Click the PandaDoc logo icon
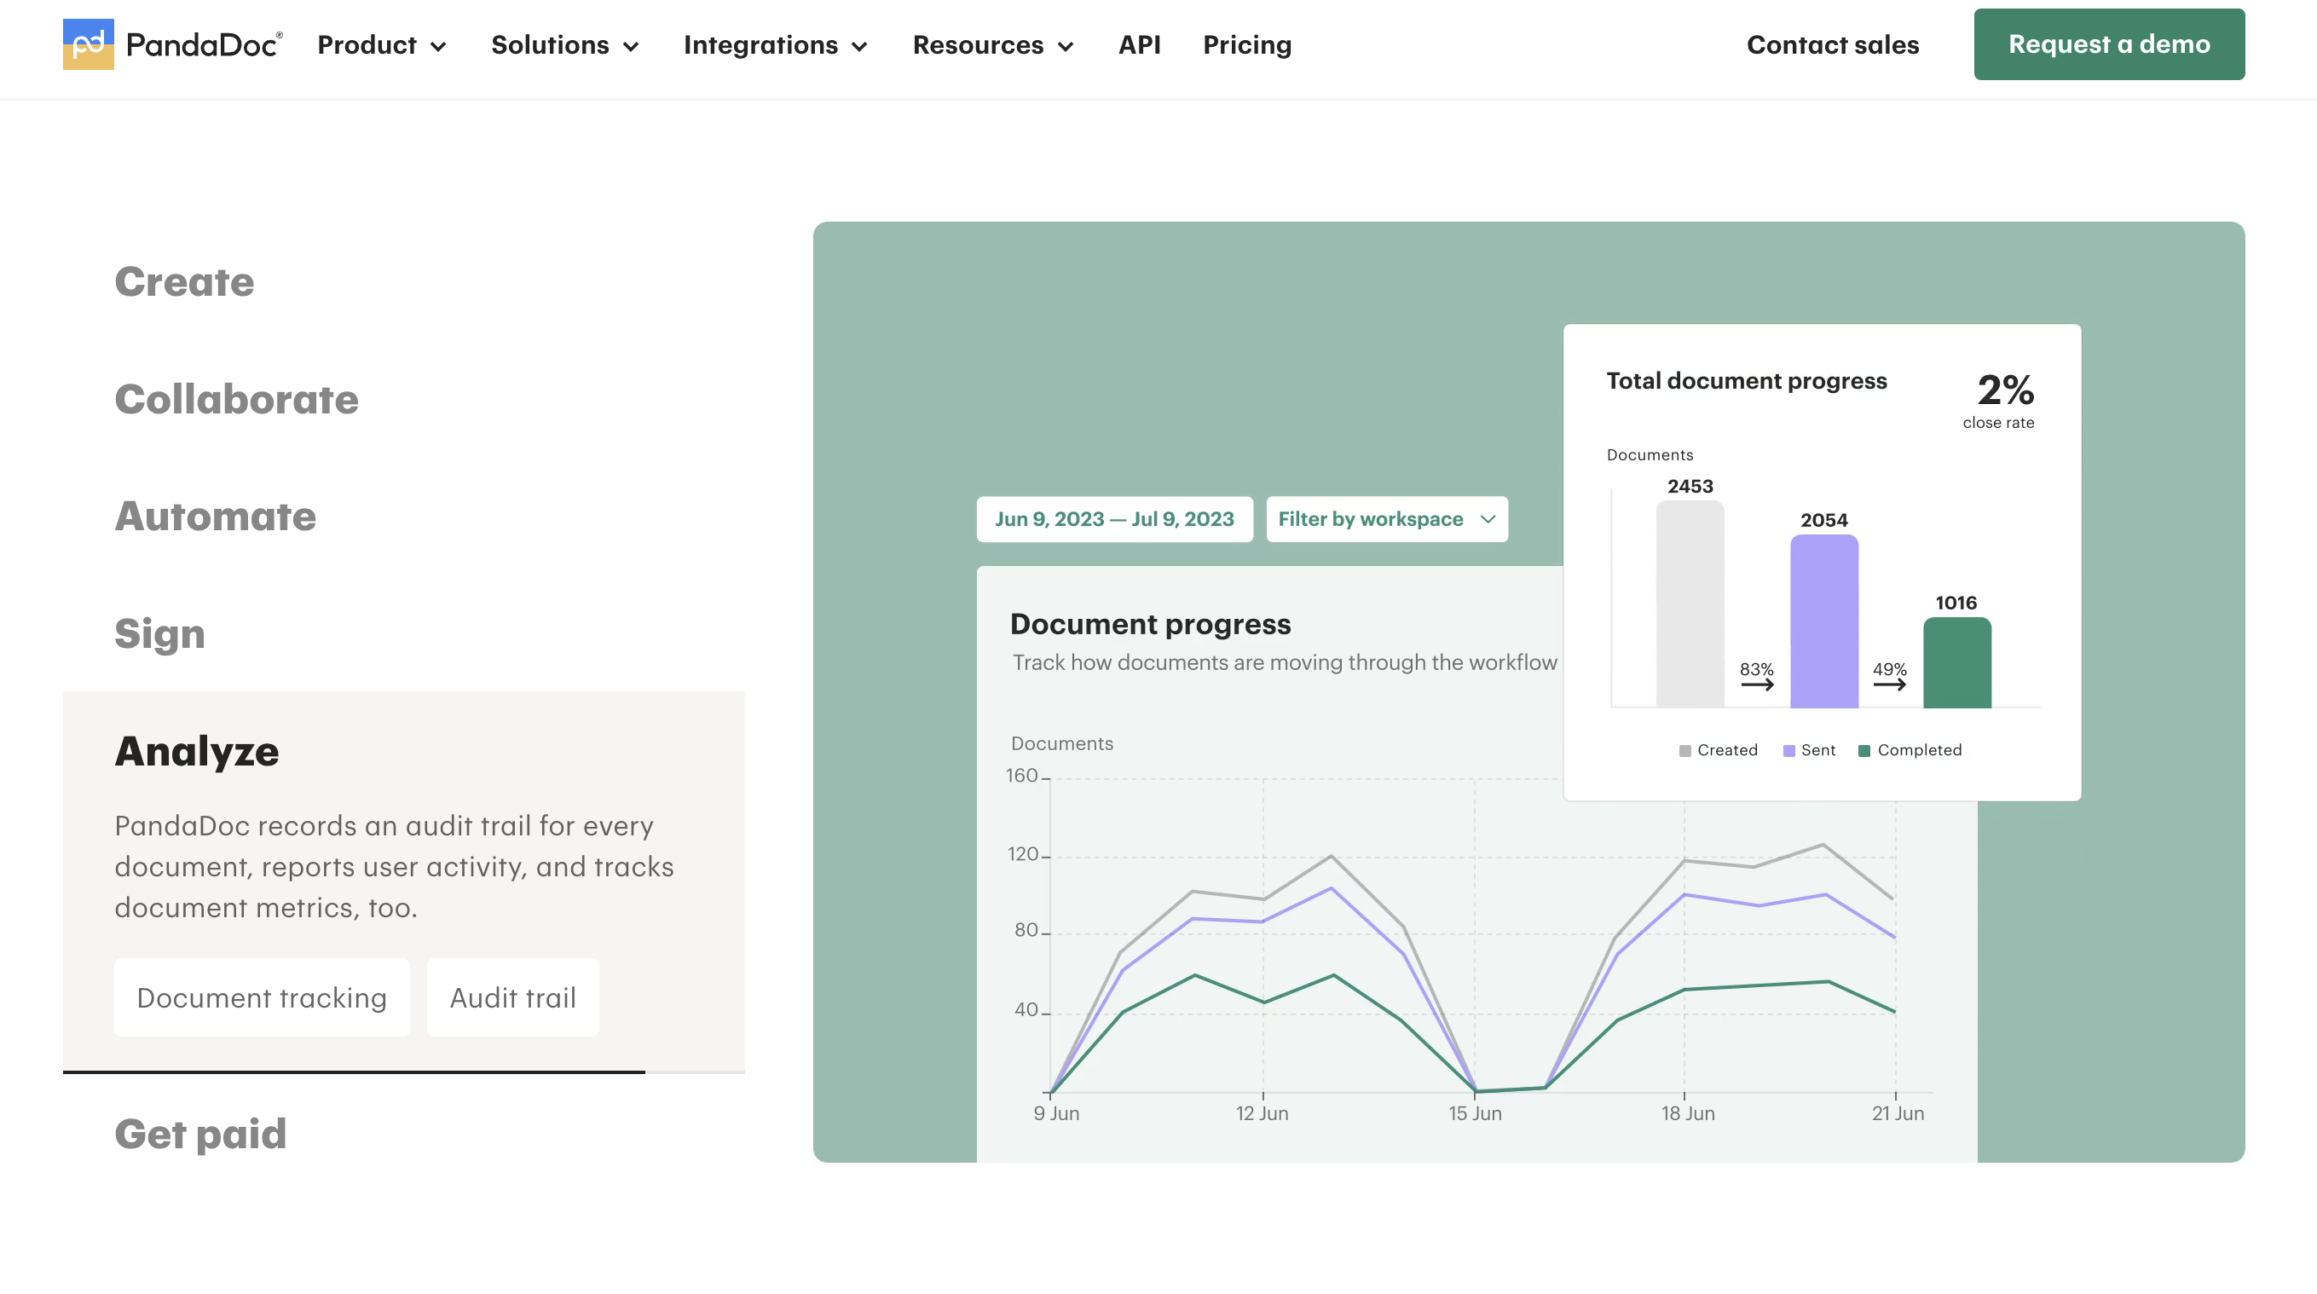 88,44
